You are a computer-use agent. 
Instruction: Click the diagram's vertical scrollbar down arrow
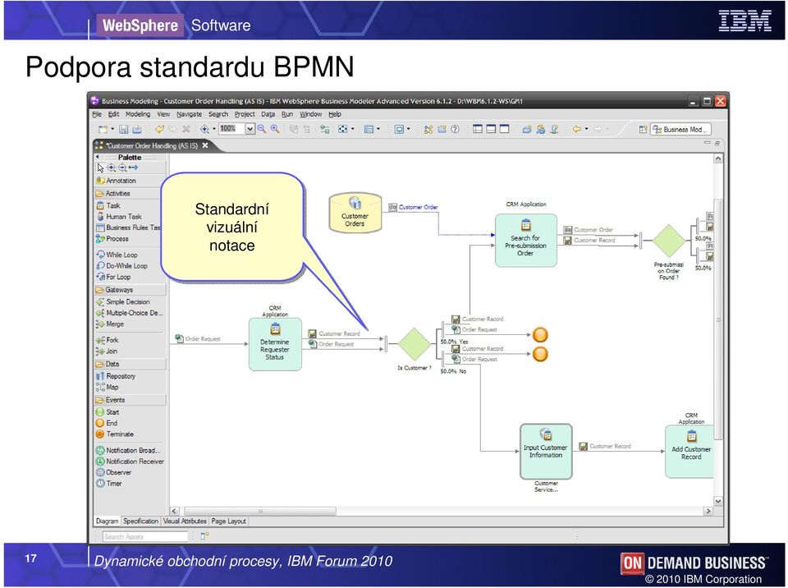coord(718,502)
